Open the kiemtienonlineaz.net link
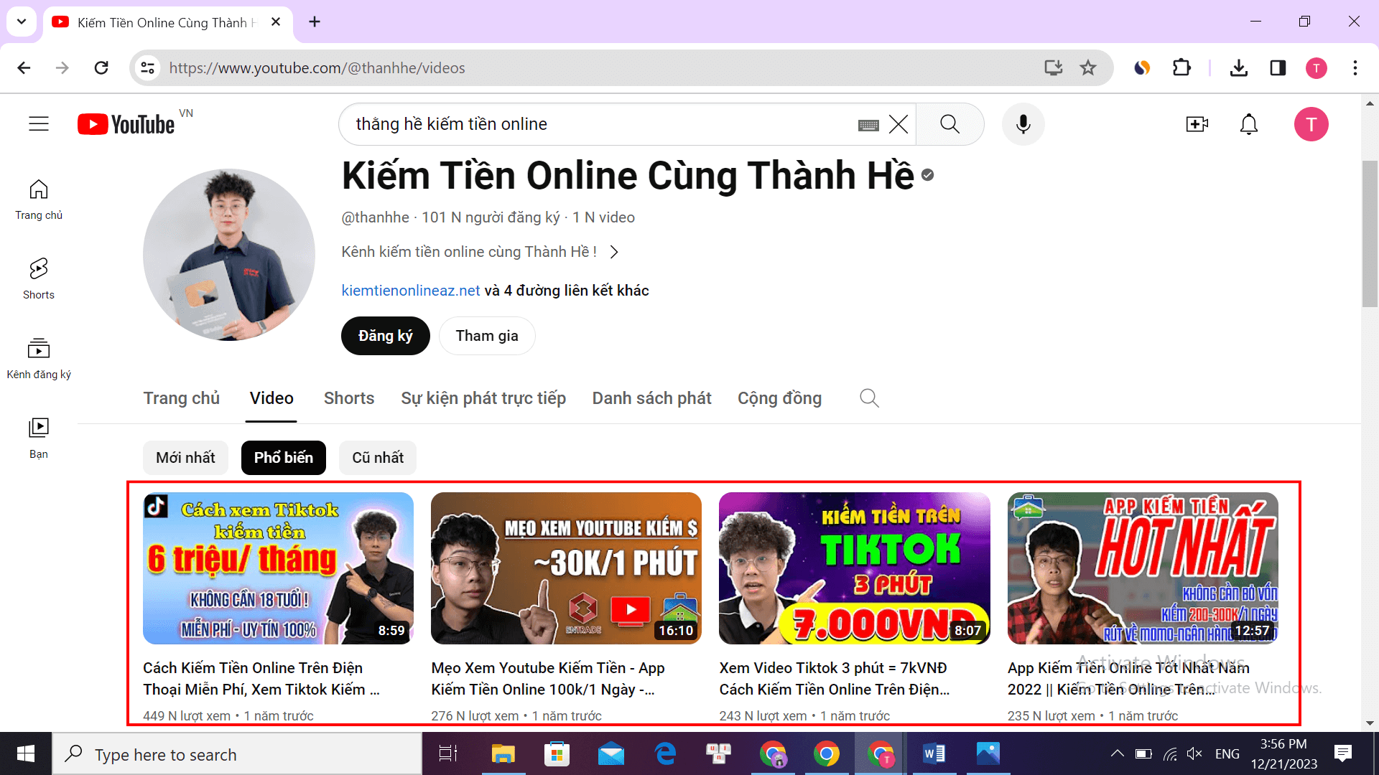1379x775 pixels. (x=411, y=291)
